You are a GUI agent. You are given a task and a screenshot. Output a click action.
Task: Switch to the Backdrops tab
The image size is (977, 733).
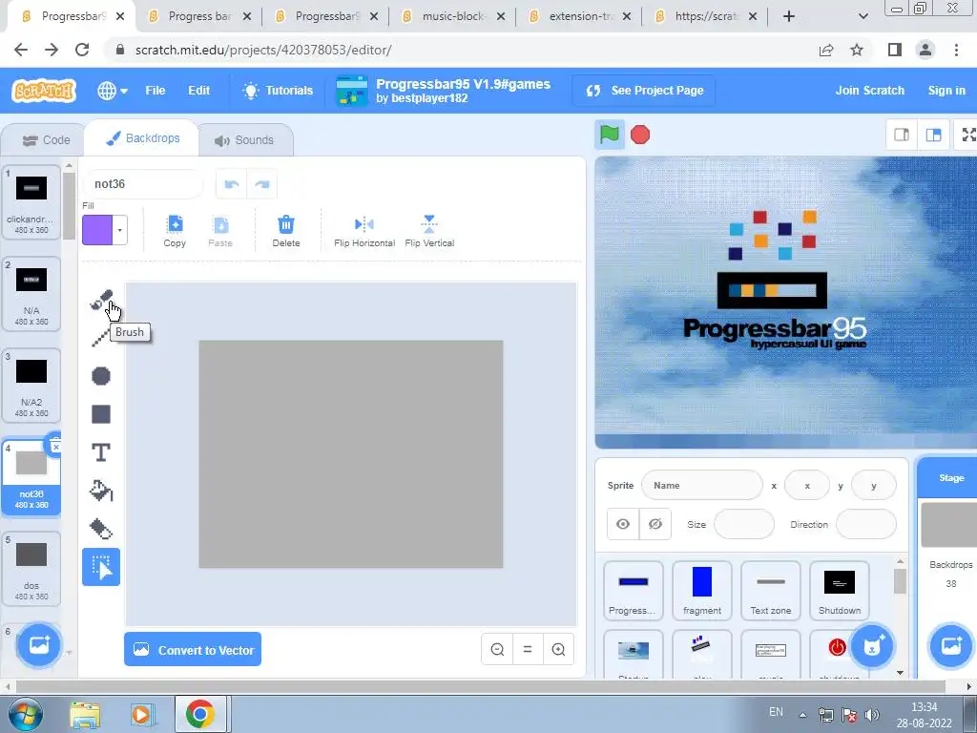pos(143,138)
